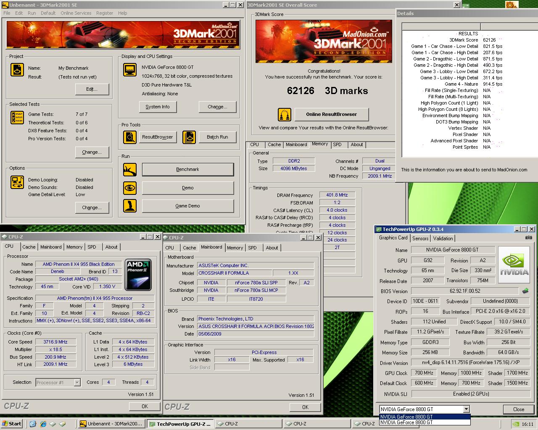Click the Online ResultBrowser button

331,114
